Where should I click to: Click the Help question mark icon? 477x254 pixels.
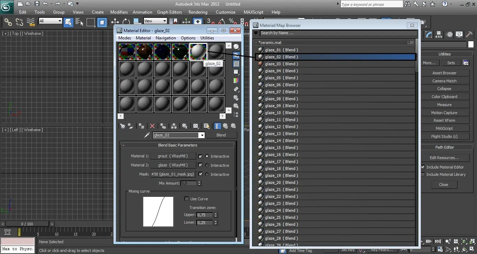pos(445,4)
